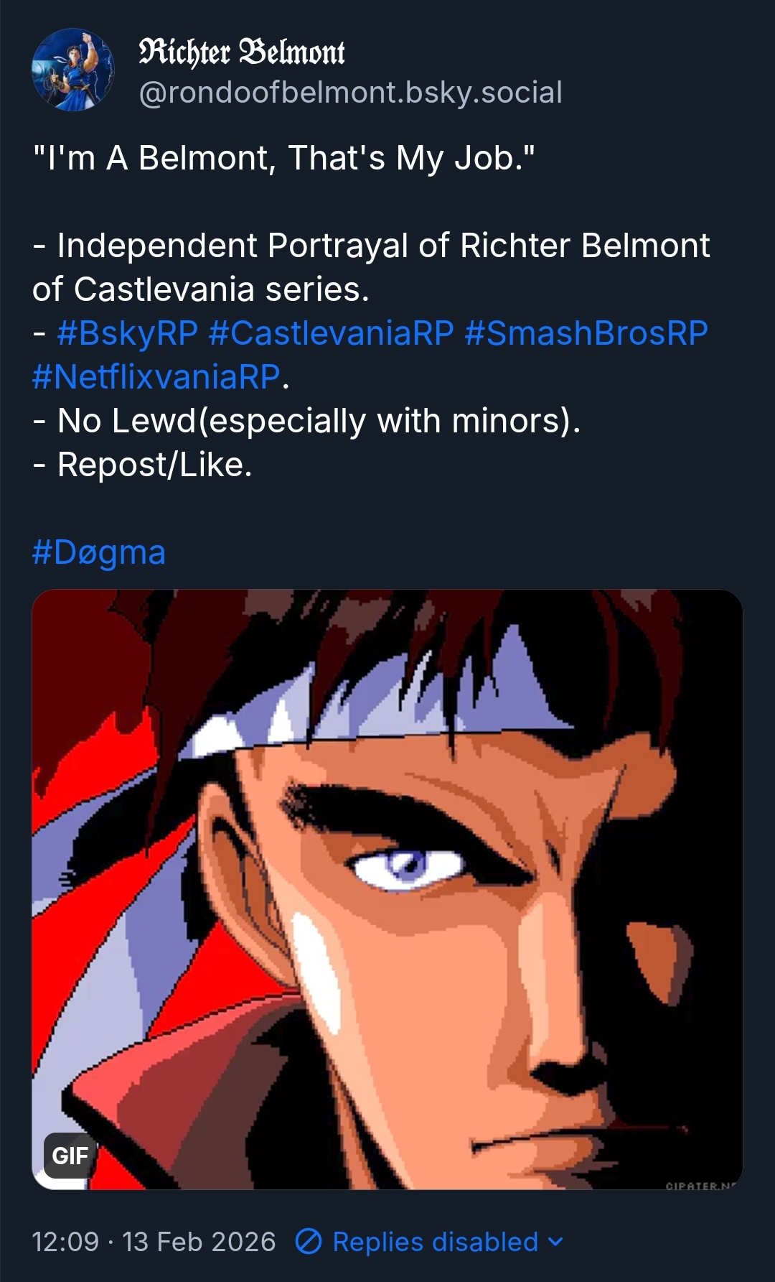Click the "Repost/Like." text line
775x1282 pixels.
(x=154, y=465)
